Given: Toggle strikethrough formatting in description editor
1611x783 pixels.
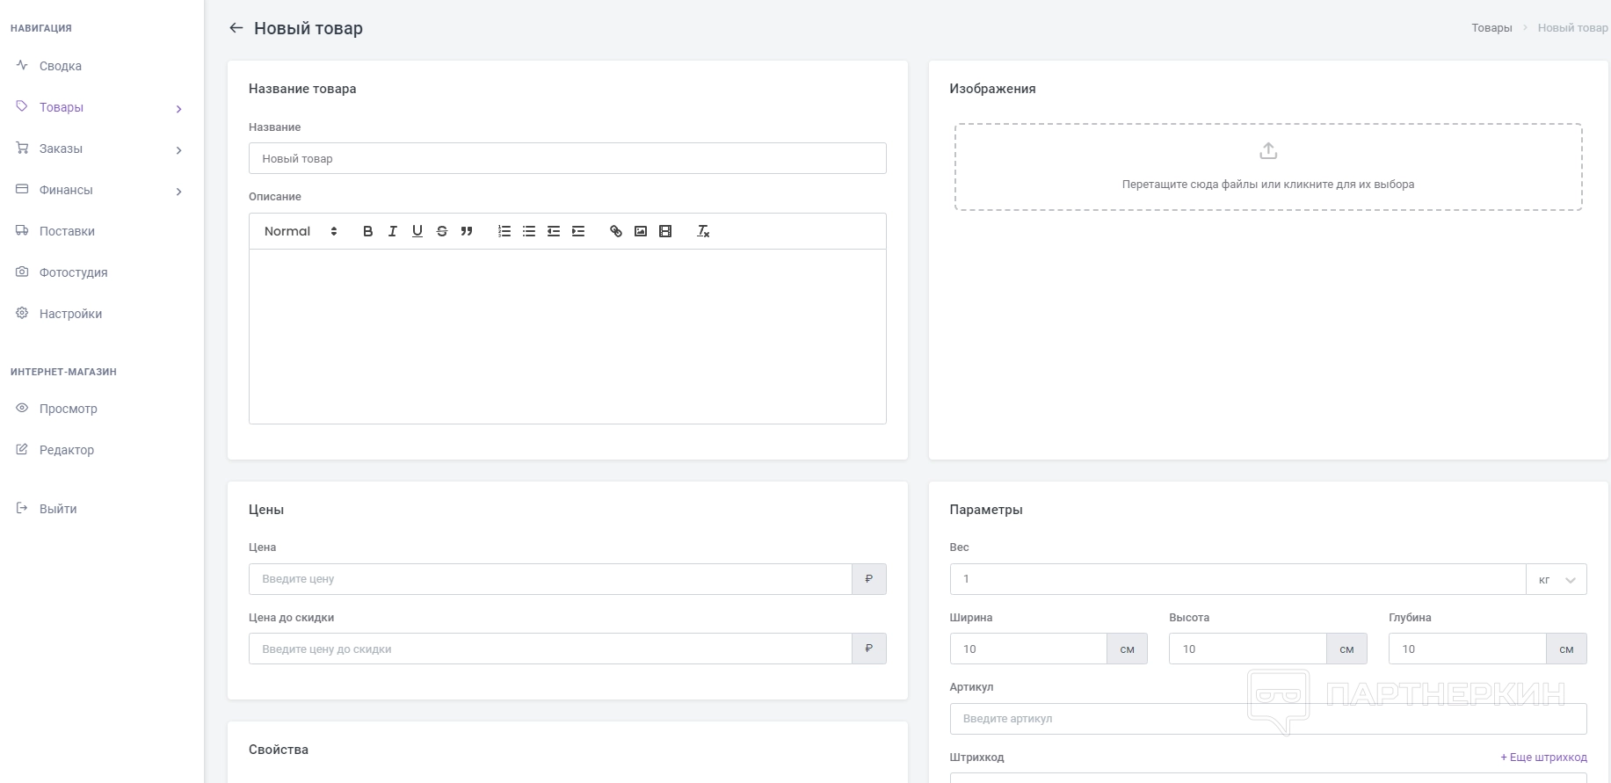Looking at the screenshot, I should [x=441, y=231].
